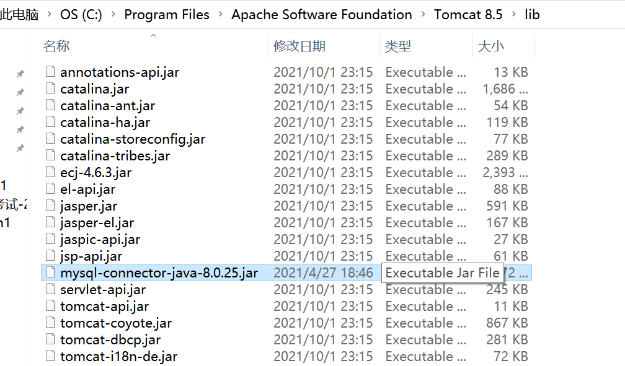625x366 pixels.
Task: Click the catalina.jar file icon
Action: (50, 89)
